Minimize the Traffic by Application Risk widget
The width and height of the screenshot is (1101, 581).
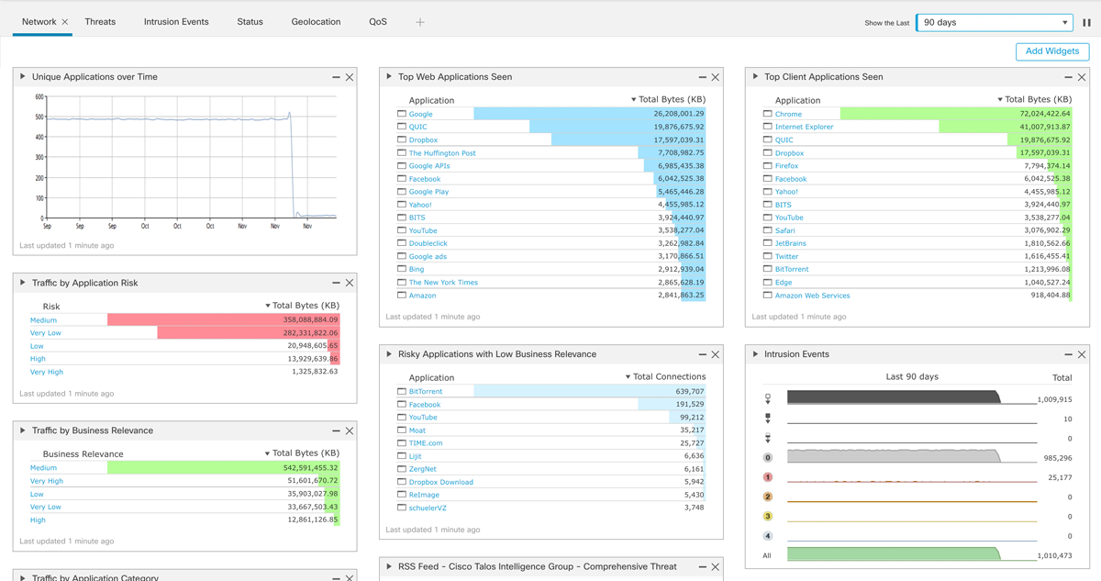point(336,283)
